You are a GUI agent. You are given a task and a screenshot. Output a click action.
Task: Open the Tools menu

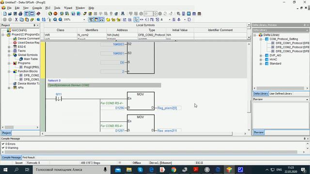tap(57, 8)
